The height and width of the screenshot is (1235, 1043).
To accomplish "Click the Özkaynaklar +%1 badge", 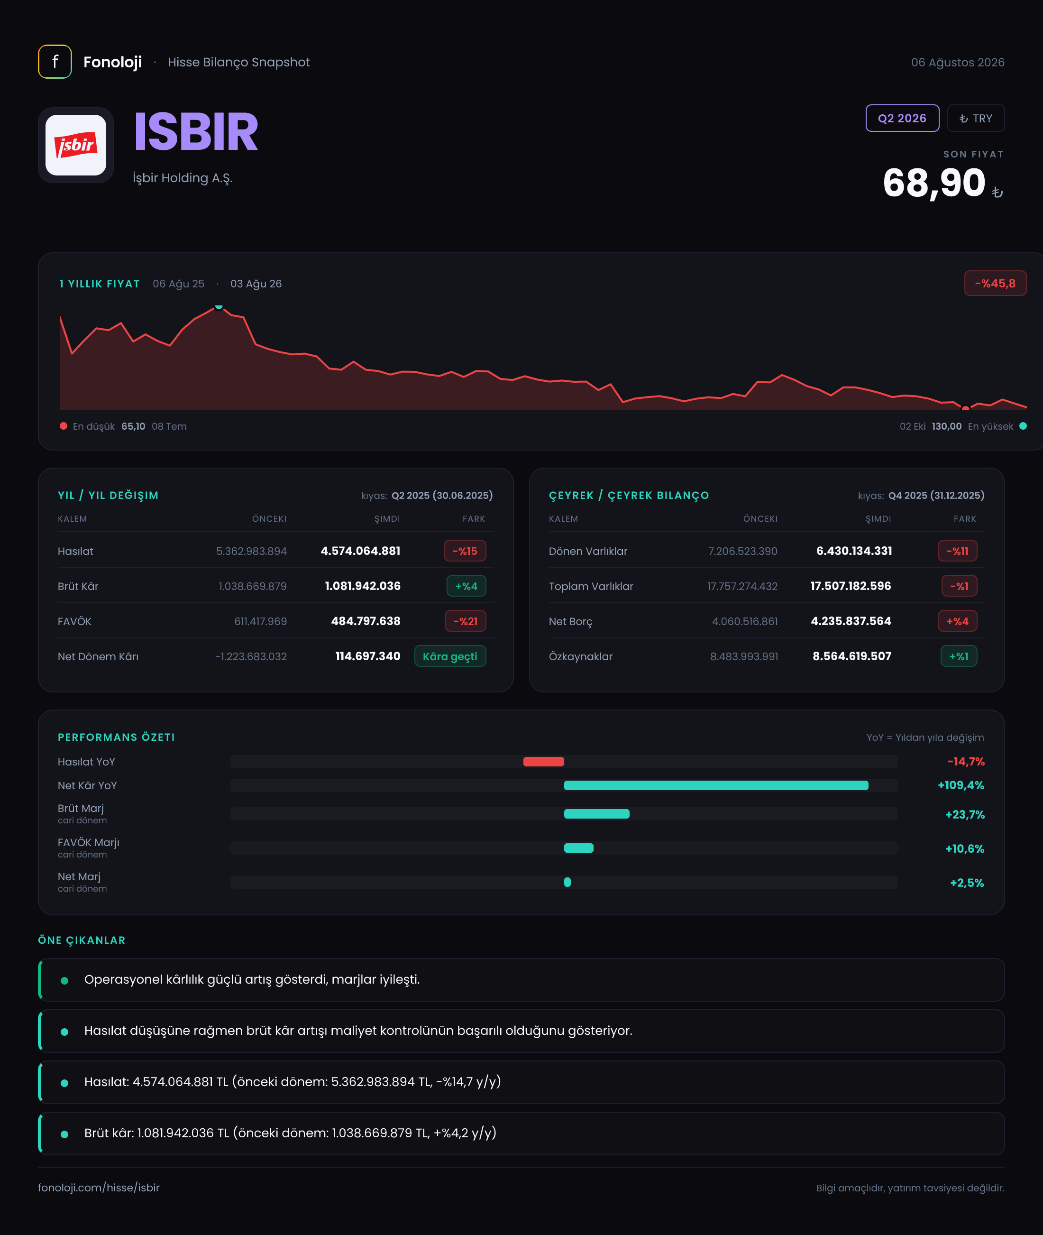I will [x=959, y=656].
